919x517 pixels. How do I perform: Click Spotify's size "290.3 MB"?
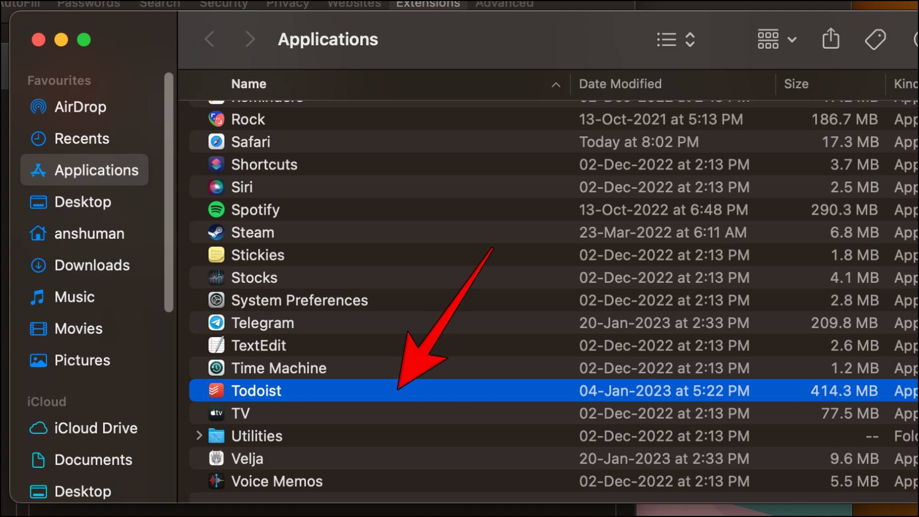(844, 210)
